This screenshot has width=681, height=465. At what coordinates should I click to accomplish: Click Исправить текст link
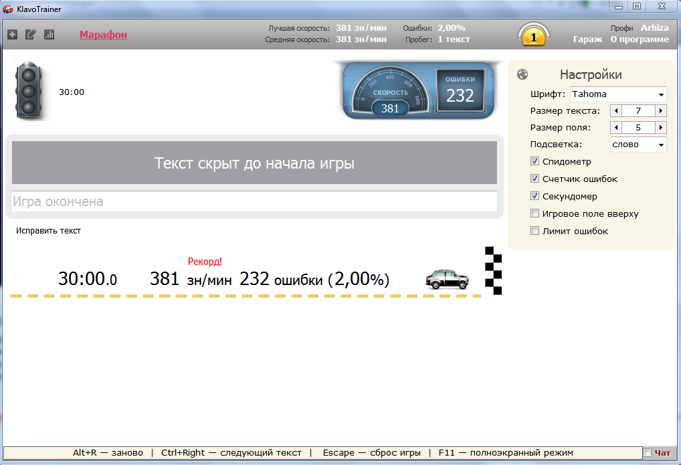pyautogui.click(x=48, y=231)
